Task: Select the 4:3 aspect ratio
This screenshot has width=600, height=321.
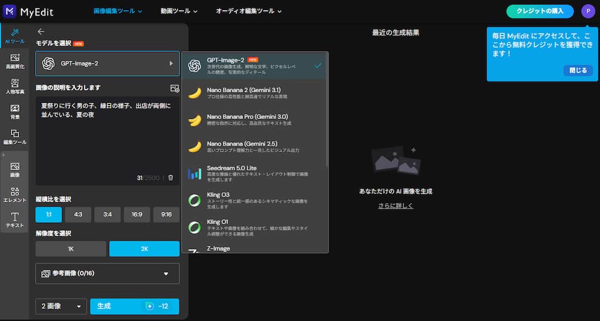Action: [x=78, y=215]
